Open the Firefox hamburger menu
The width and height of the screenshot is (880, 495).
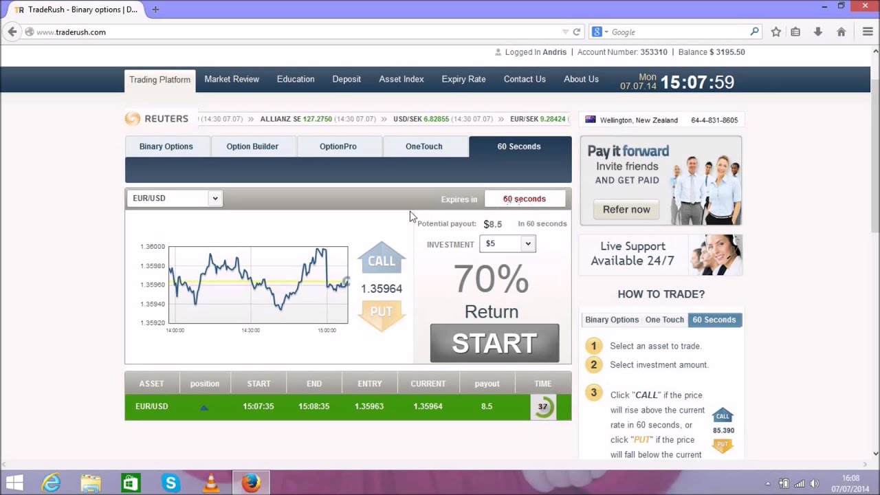(x=868, y=32)
